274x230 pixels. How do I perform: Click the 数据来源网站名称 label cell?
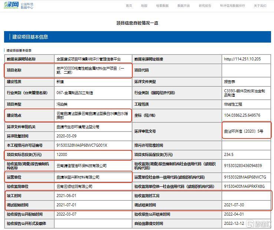coord(29,59)
